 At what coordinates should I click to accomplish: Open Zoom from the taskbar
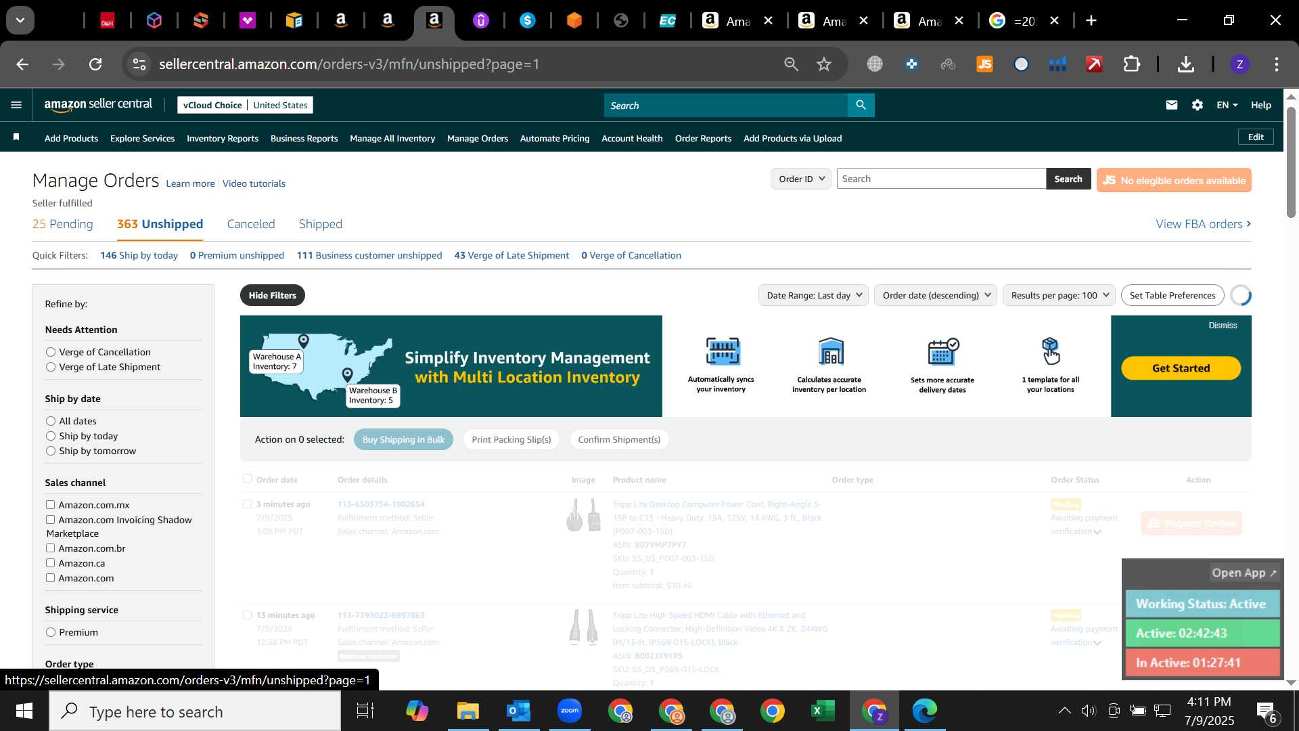570,711
